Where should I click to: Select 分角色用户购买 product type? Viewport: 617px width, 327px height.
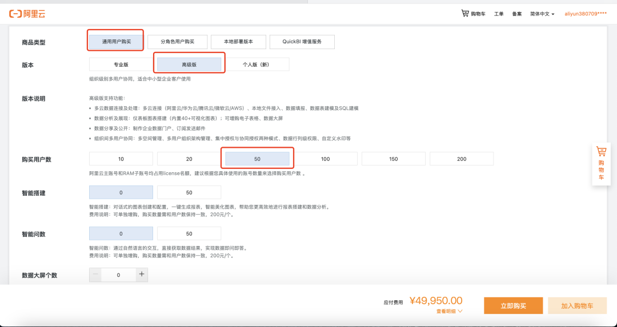pyautogui.click(x=178, y=42)
